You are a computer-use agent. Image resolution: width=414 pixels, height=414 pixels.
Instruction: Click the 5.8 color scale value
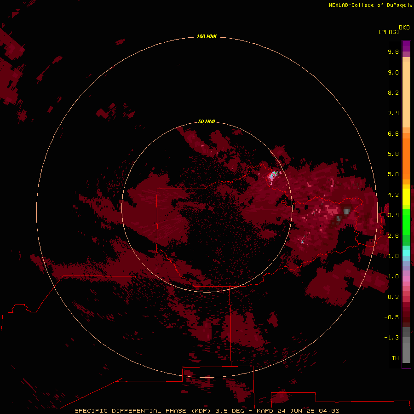click(393, 154)
